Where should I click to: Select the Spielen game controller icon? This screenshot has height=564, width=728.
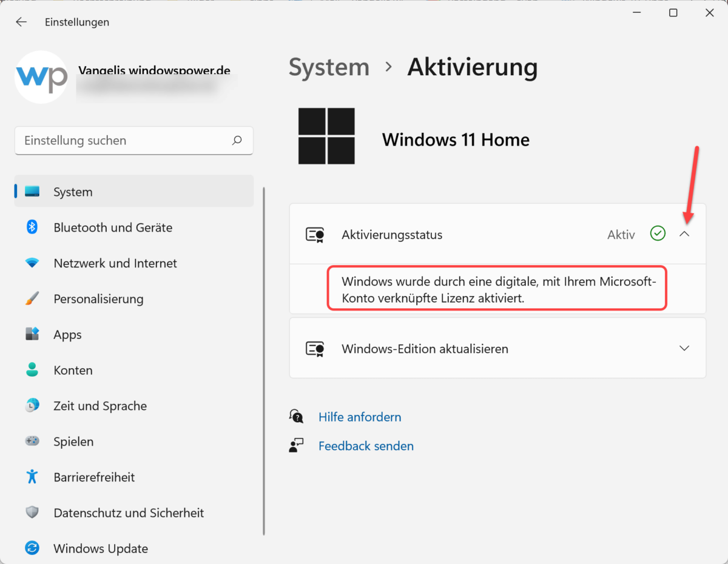tap(32, 441)
